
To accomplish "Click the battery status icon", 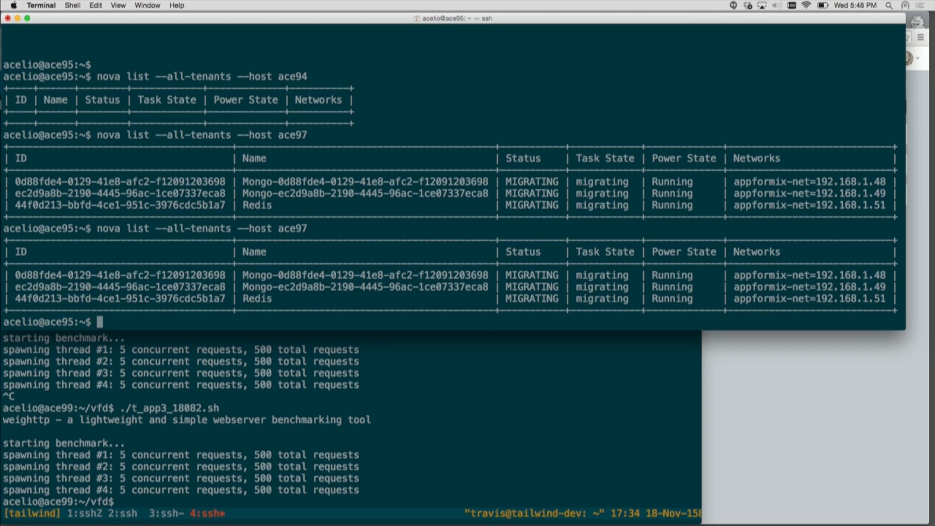I will click(822, 5).
